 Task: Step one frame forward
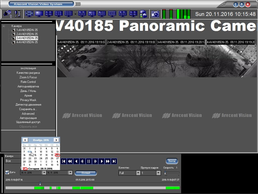tap(95, 161)
